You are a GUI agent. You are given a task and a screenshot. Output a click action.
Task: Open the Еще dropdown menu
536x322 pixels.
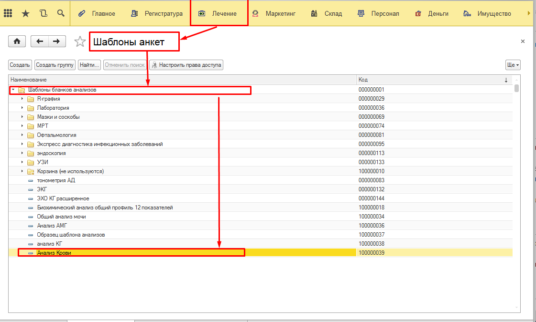click(513, 65)
